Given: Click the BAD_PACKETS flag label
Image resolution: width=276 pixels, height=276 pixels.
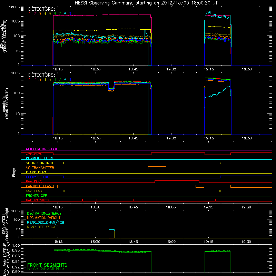Looking at the screenshot, I should pos(38,200).
